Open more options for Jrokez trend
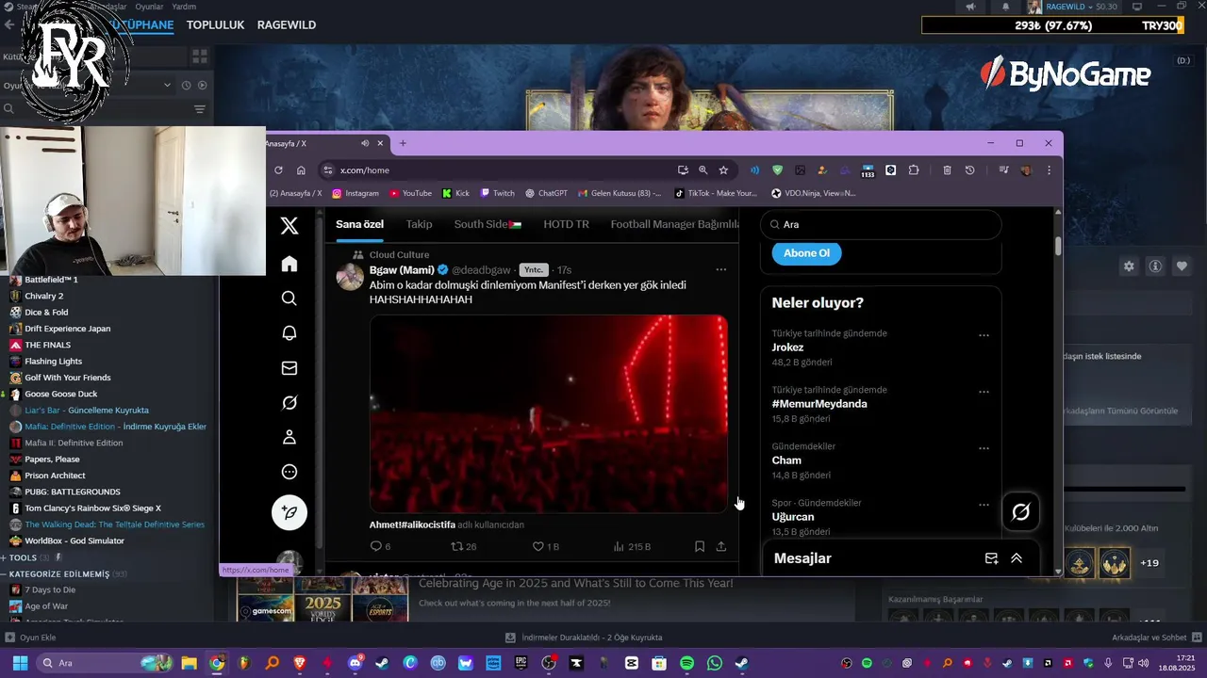 (984, 335)
